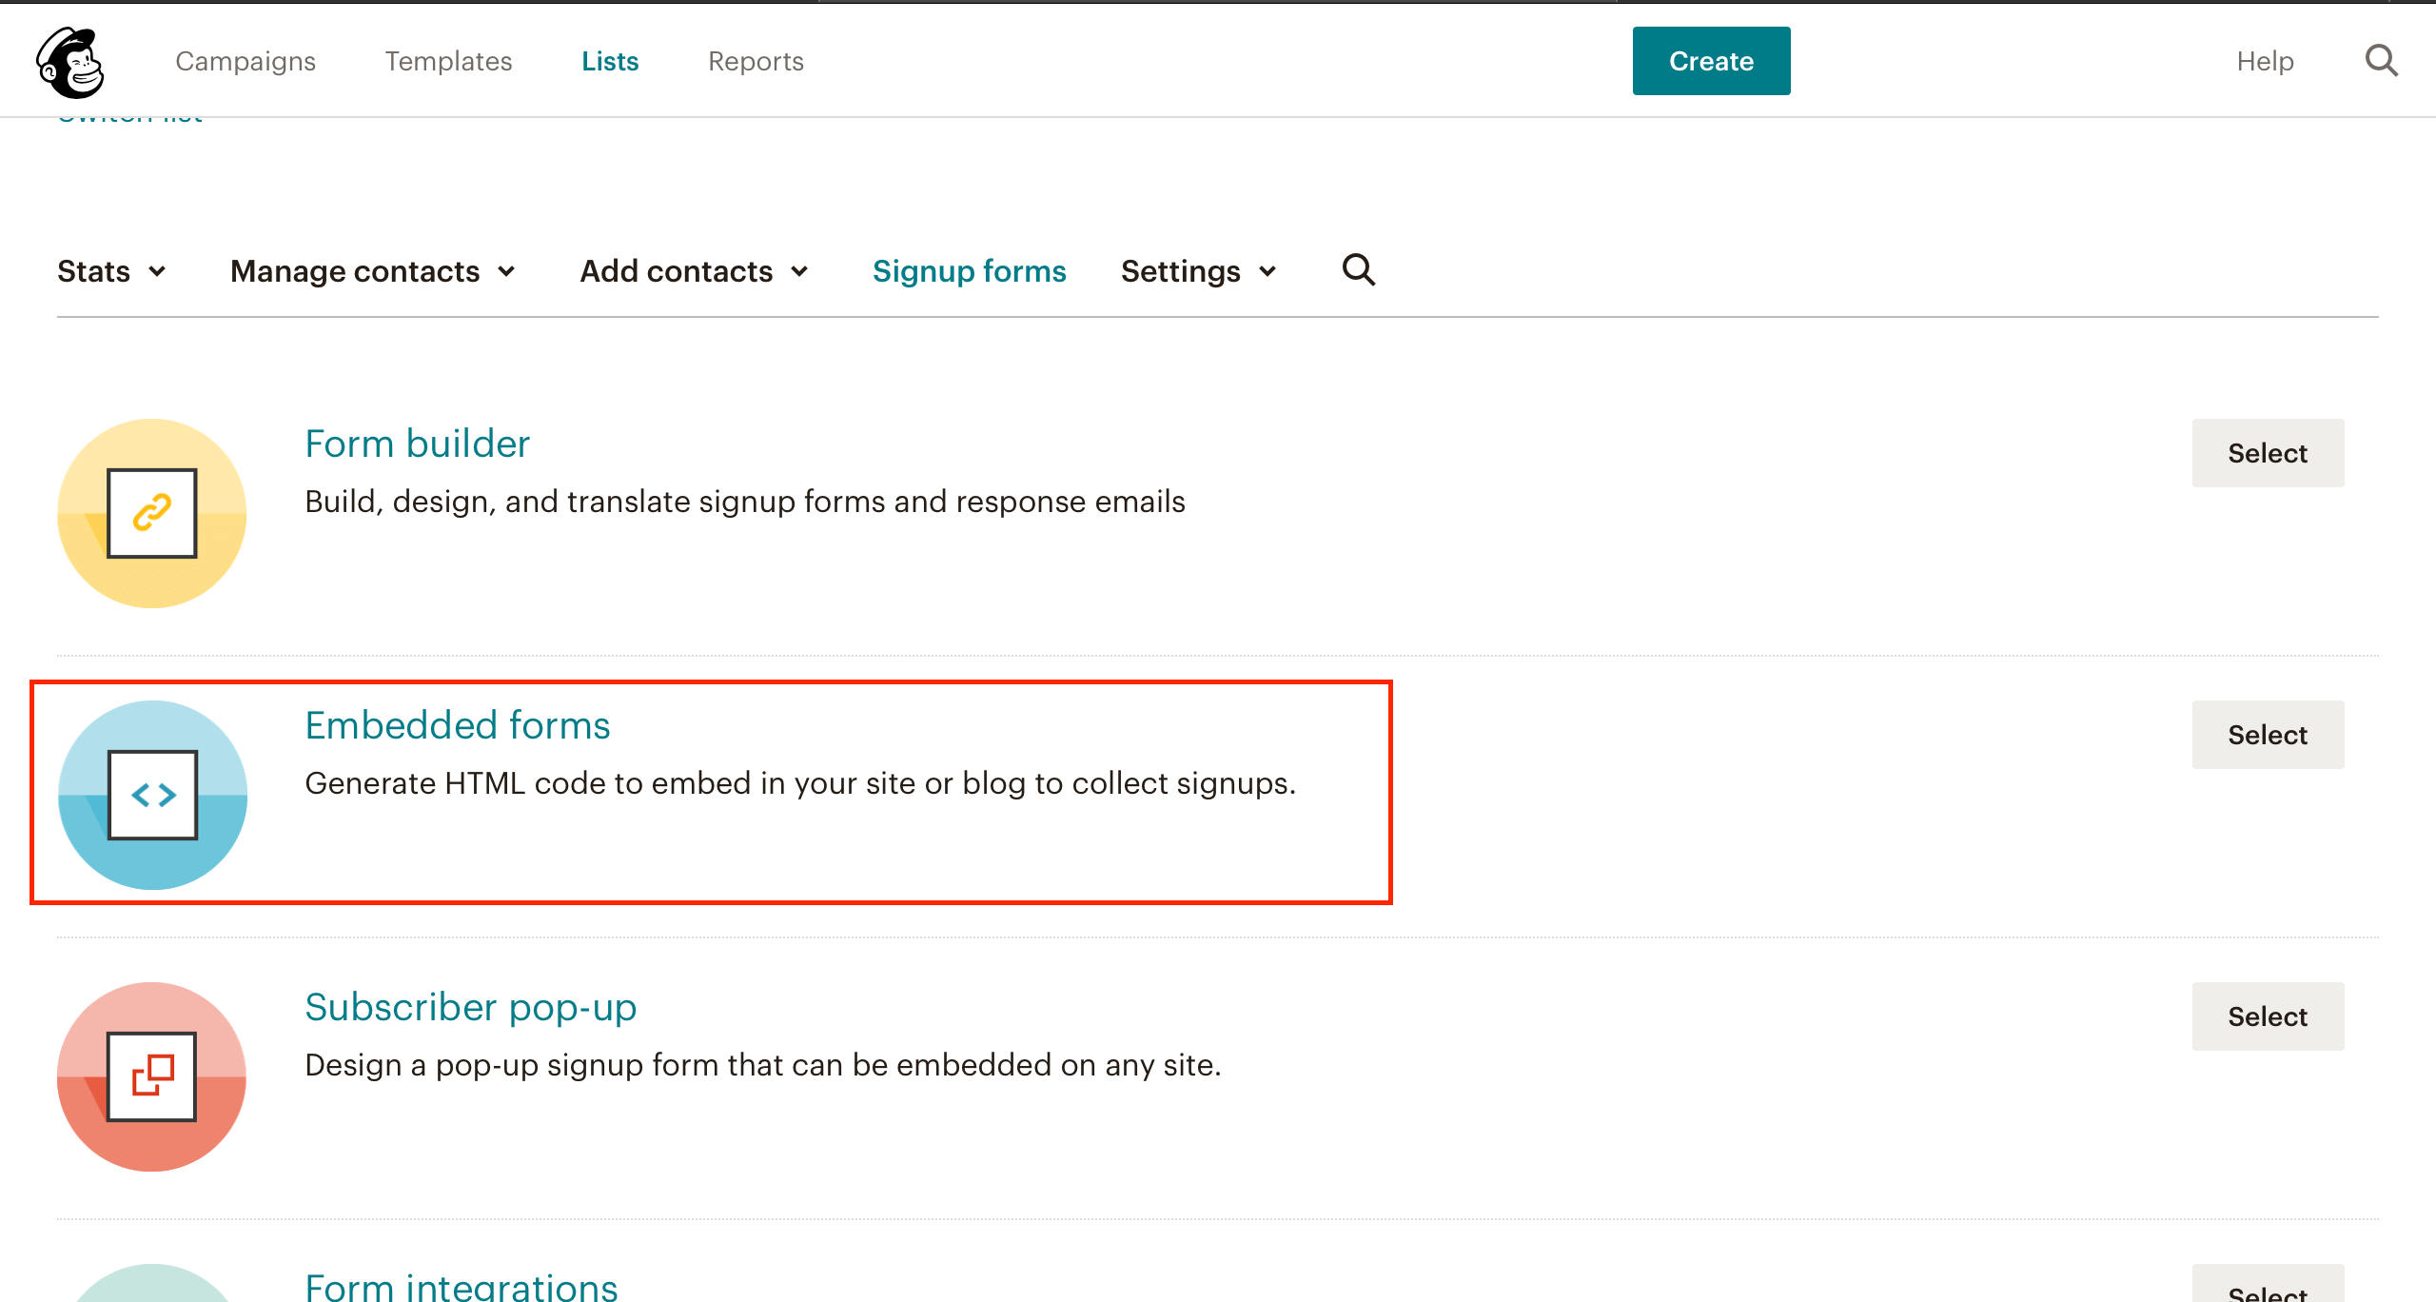Click the top-right global search icon
Image resolution: width=2436 pixels, height=1302 pixels.
[x=2381, y=61]
